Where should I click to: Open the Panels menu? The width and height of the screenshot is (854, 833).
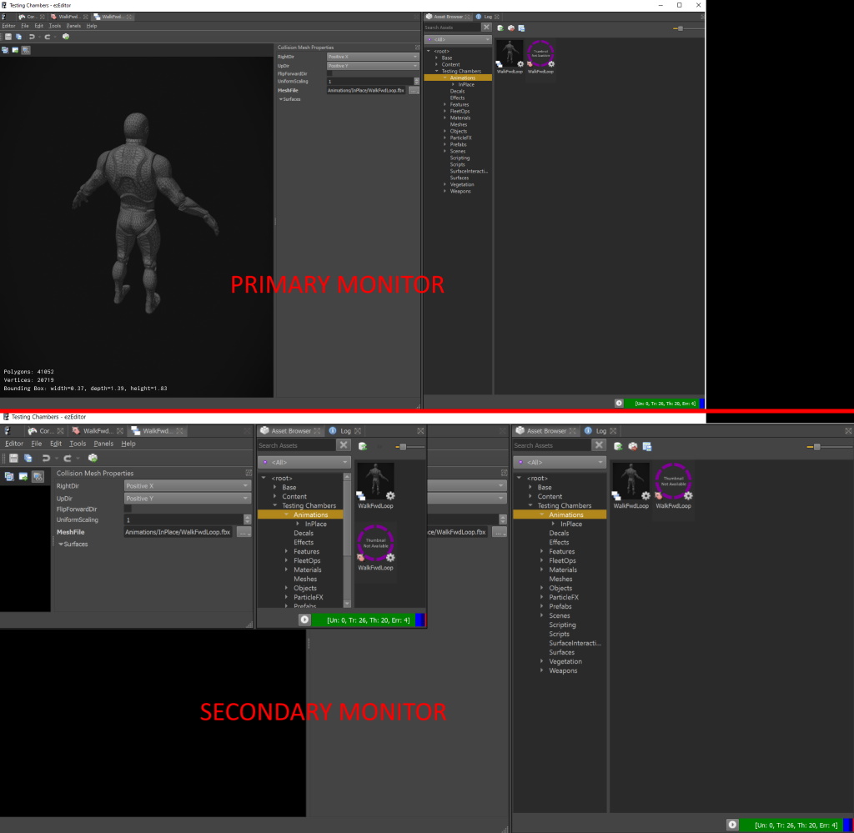pos(73,25)
